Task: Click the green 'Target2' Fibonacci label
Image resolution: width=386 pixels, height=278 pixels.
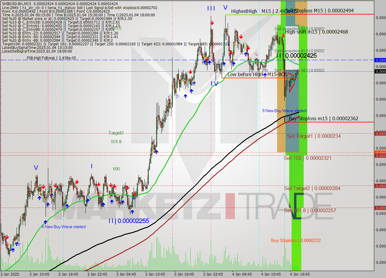Action: pyautogui.click(x=116, y=133)
